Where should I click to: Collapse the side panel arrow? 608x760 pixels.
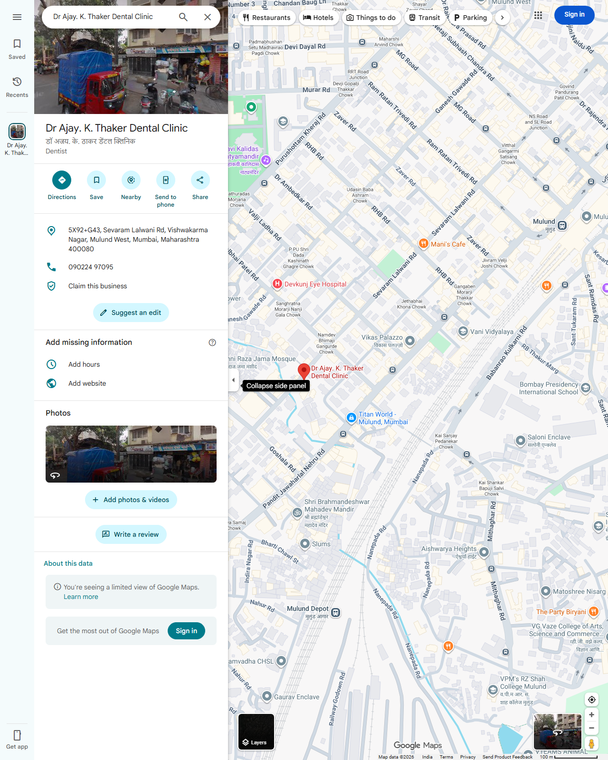[x=233, y=380]
